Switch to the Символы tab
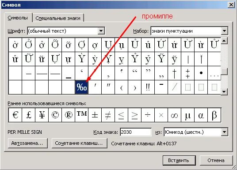This screenshot has height=170, width=237. (x=18, y=18)
